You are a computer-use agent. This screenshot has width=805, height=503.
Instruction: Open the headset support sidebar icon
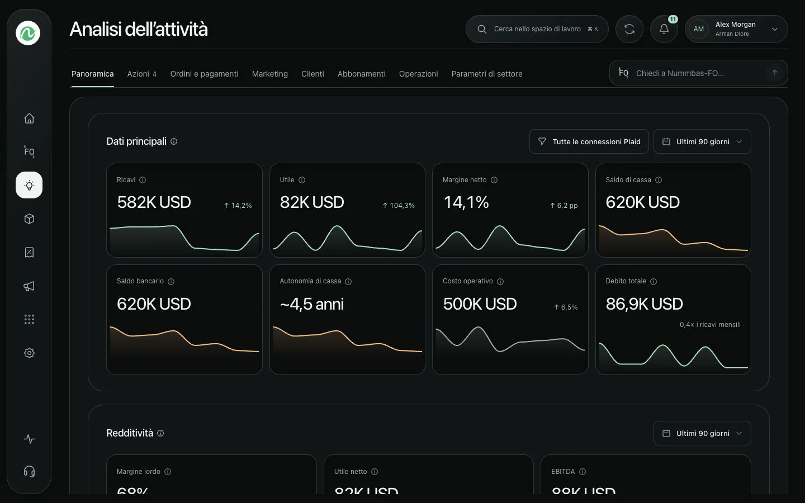pyautogui.click(x=29, y=472)
